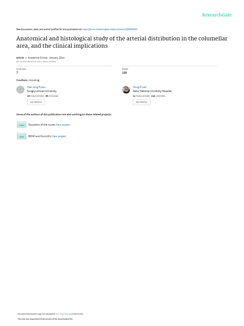Click Seoul National University Hospital affiliation text
Screen dimensions: 244x326
[x=152, y=91]
